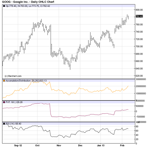Click the 'Dec' date axis label
The height and width of the screenshot is (152, 149).
(80, 145)
